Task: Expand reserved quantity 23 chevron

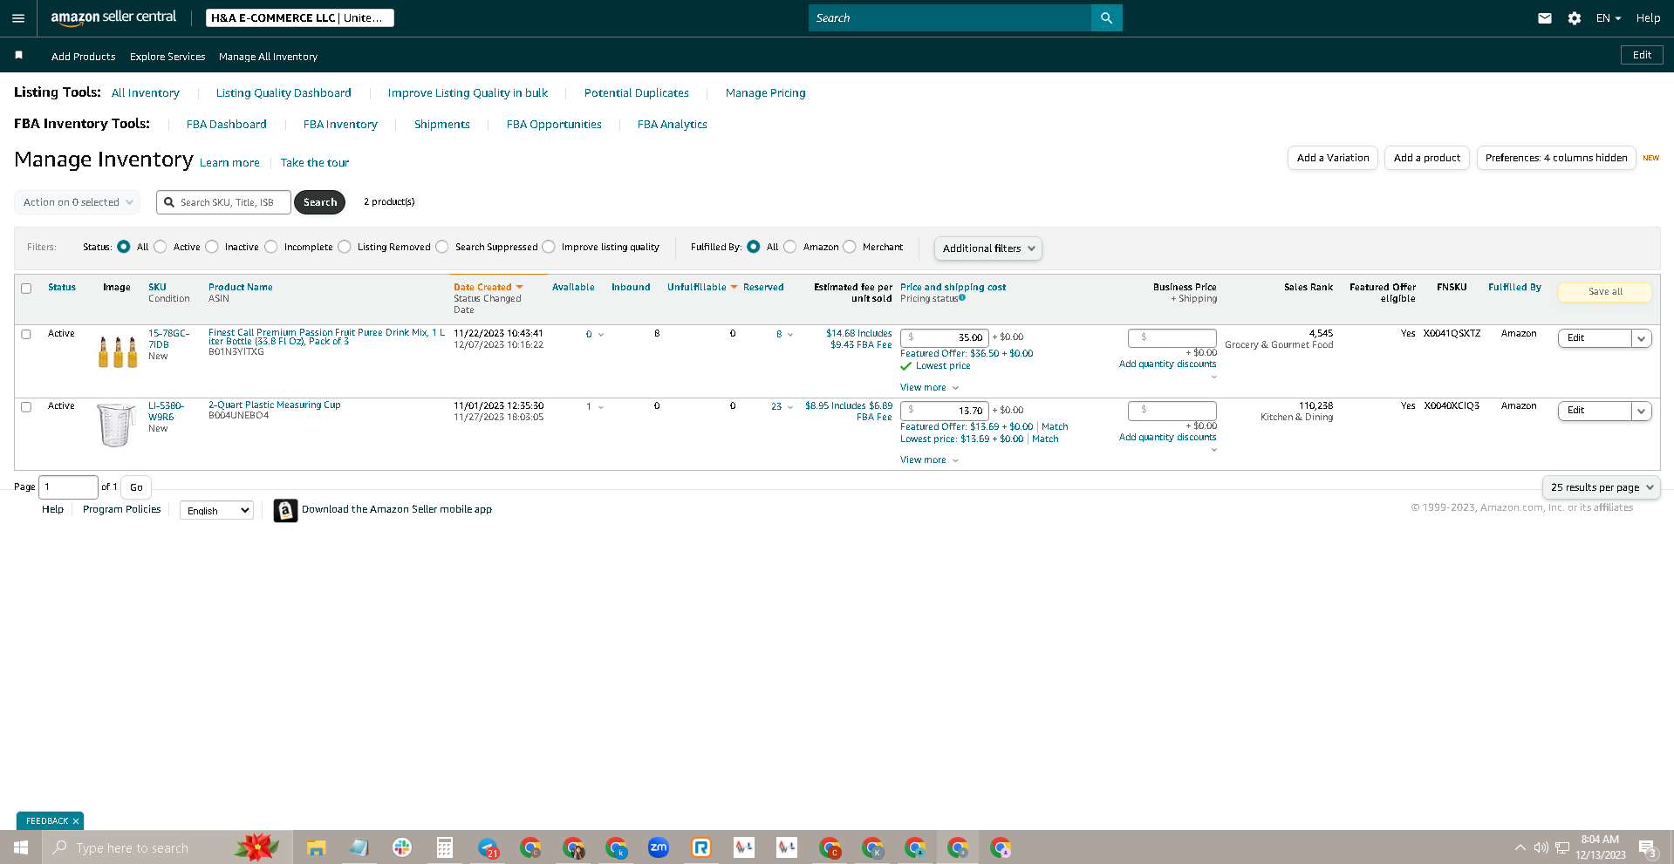Action: (x=790, y=407)
